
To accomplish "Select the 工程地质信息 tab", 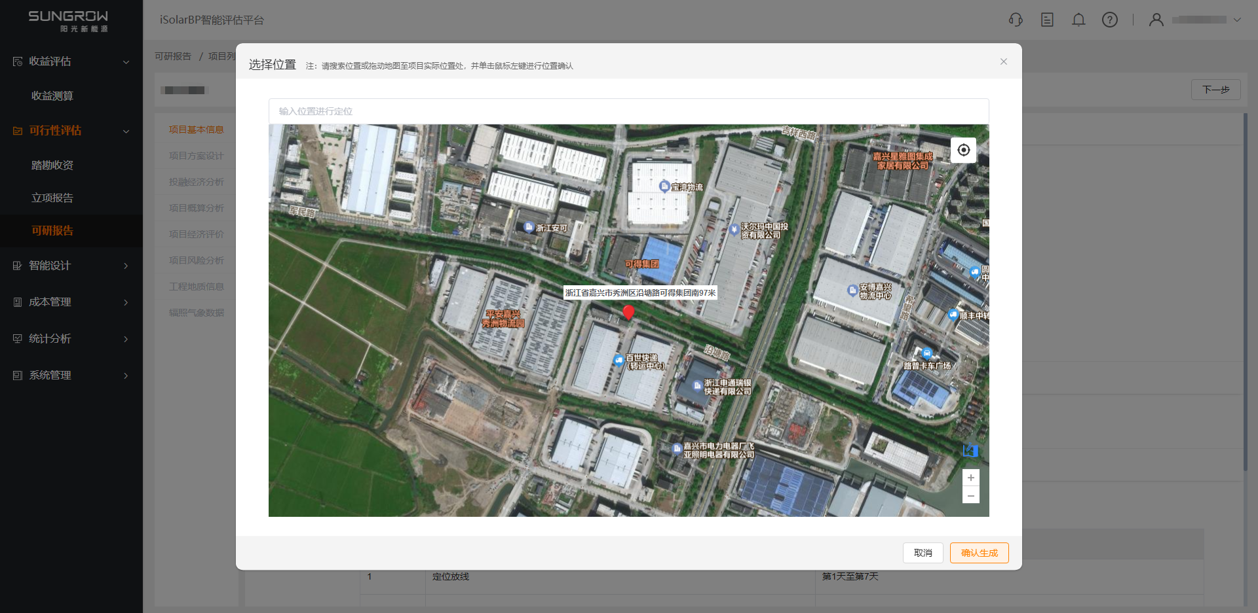I will tap(196, 287).
